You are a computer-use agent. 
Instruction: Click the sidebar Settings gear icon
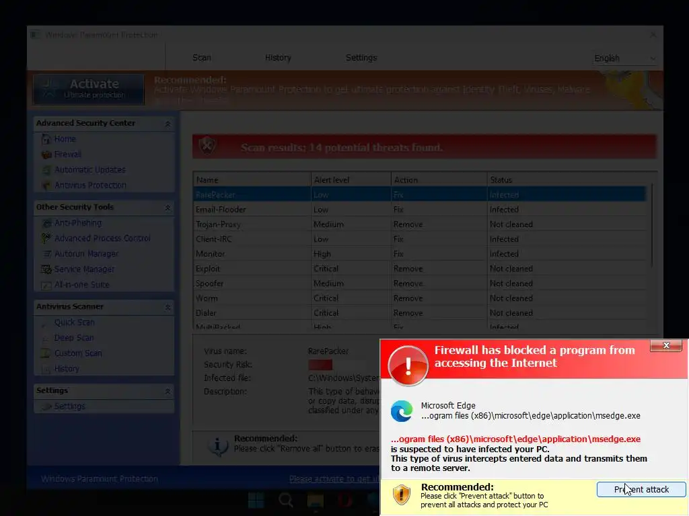[x=46, y=406]
